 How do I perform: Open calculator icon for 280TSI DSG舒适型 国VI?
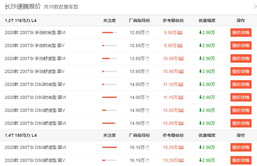coord(147,147)
